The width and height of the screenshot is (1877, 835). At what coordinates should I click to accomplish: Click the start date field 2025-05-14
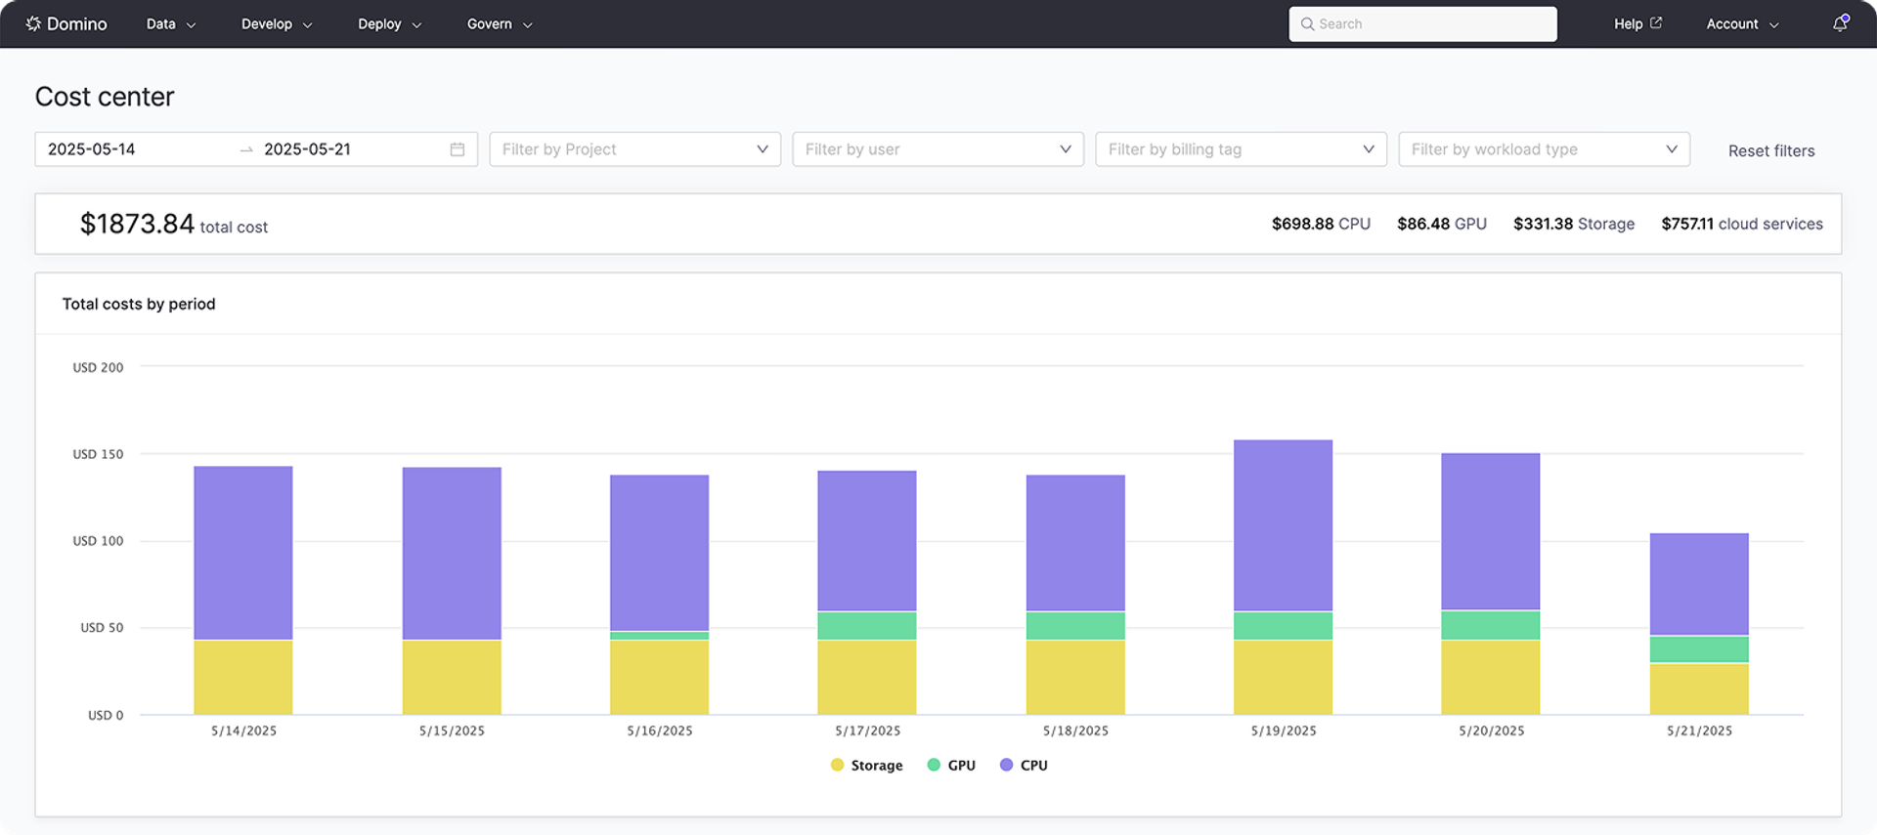pos(92,149)
